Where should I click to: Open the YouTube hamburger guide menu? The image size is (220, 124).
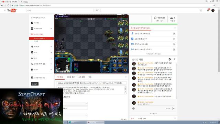click(x=4, y=10)
